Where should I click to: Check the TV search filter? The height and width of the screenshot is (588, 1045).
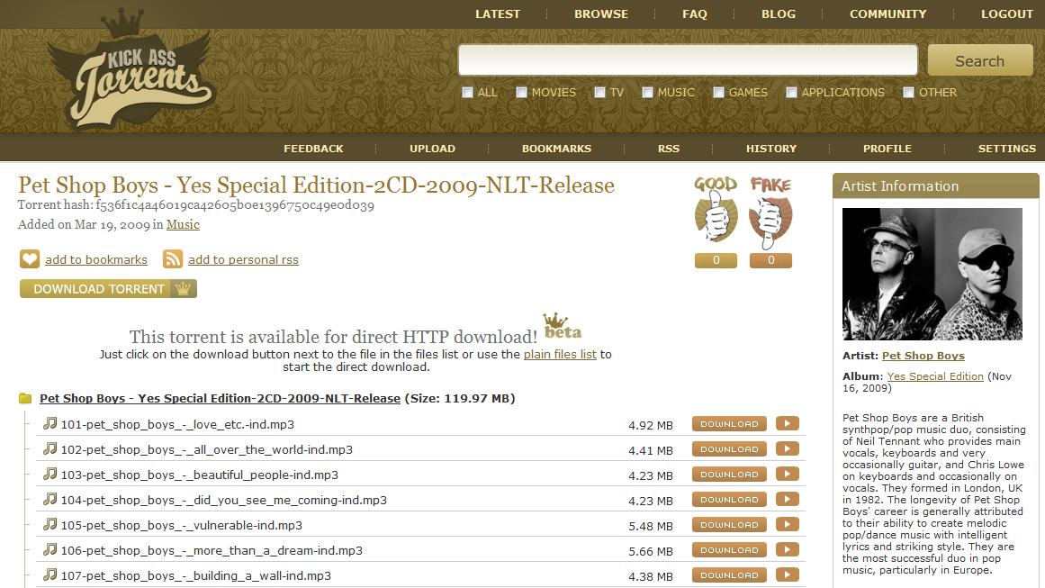point(599,93)
